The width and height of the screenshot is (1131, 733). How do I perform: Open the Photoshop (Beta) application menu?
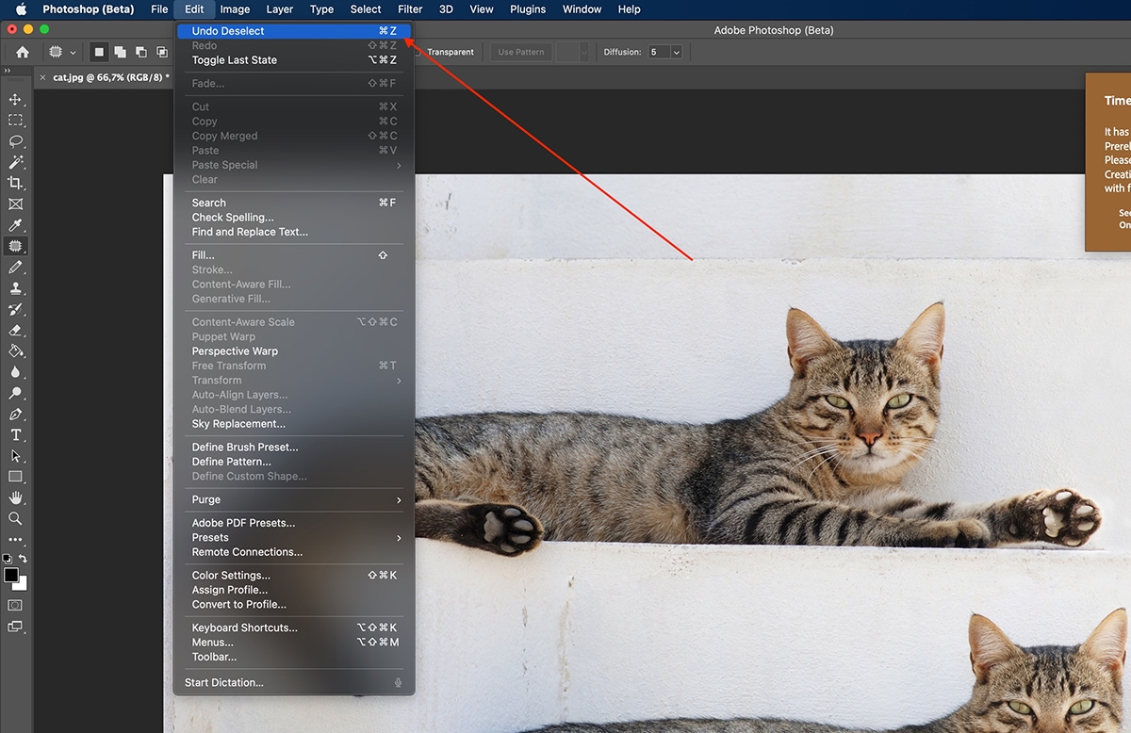coord(89,9)
